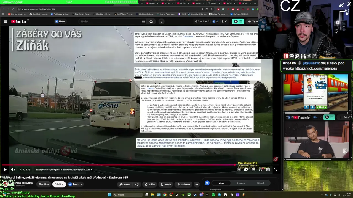Viewport: 353px width, 198px height.
Task: Play the YouTube video
Action: click(x=5, y=169)
